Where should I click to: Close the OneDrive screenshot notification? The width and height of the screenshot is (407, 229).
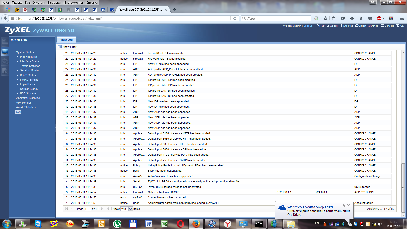pos(349,205)
